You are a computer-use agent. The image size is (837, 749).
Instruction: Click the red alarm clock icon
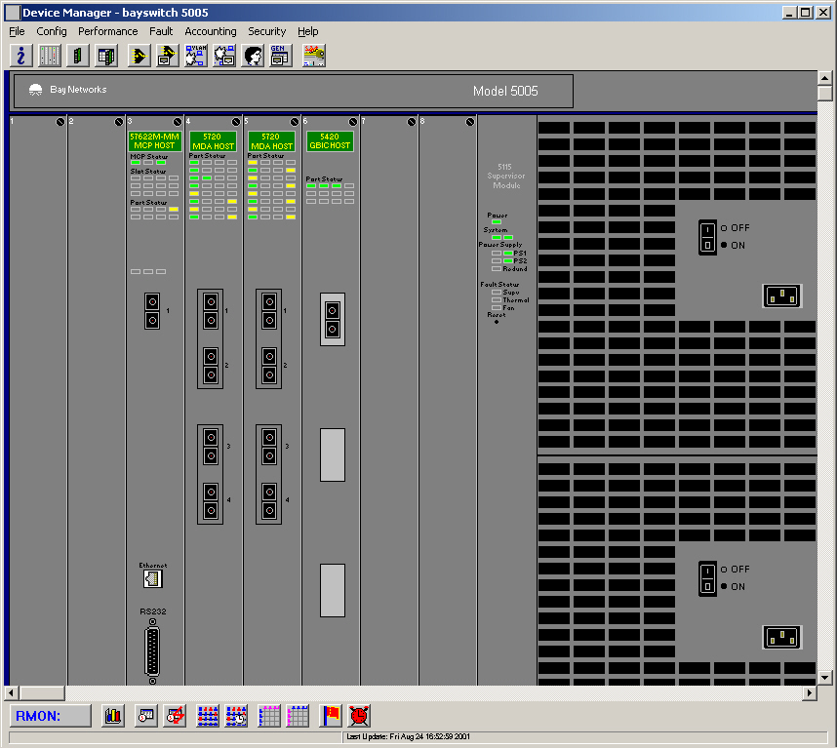(359, 716)
